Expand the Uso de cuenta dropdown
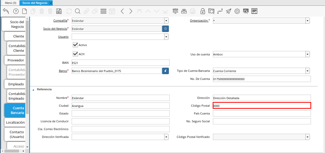Image resolution: width=325 pixels, height=153 pixels. (308, 54)
